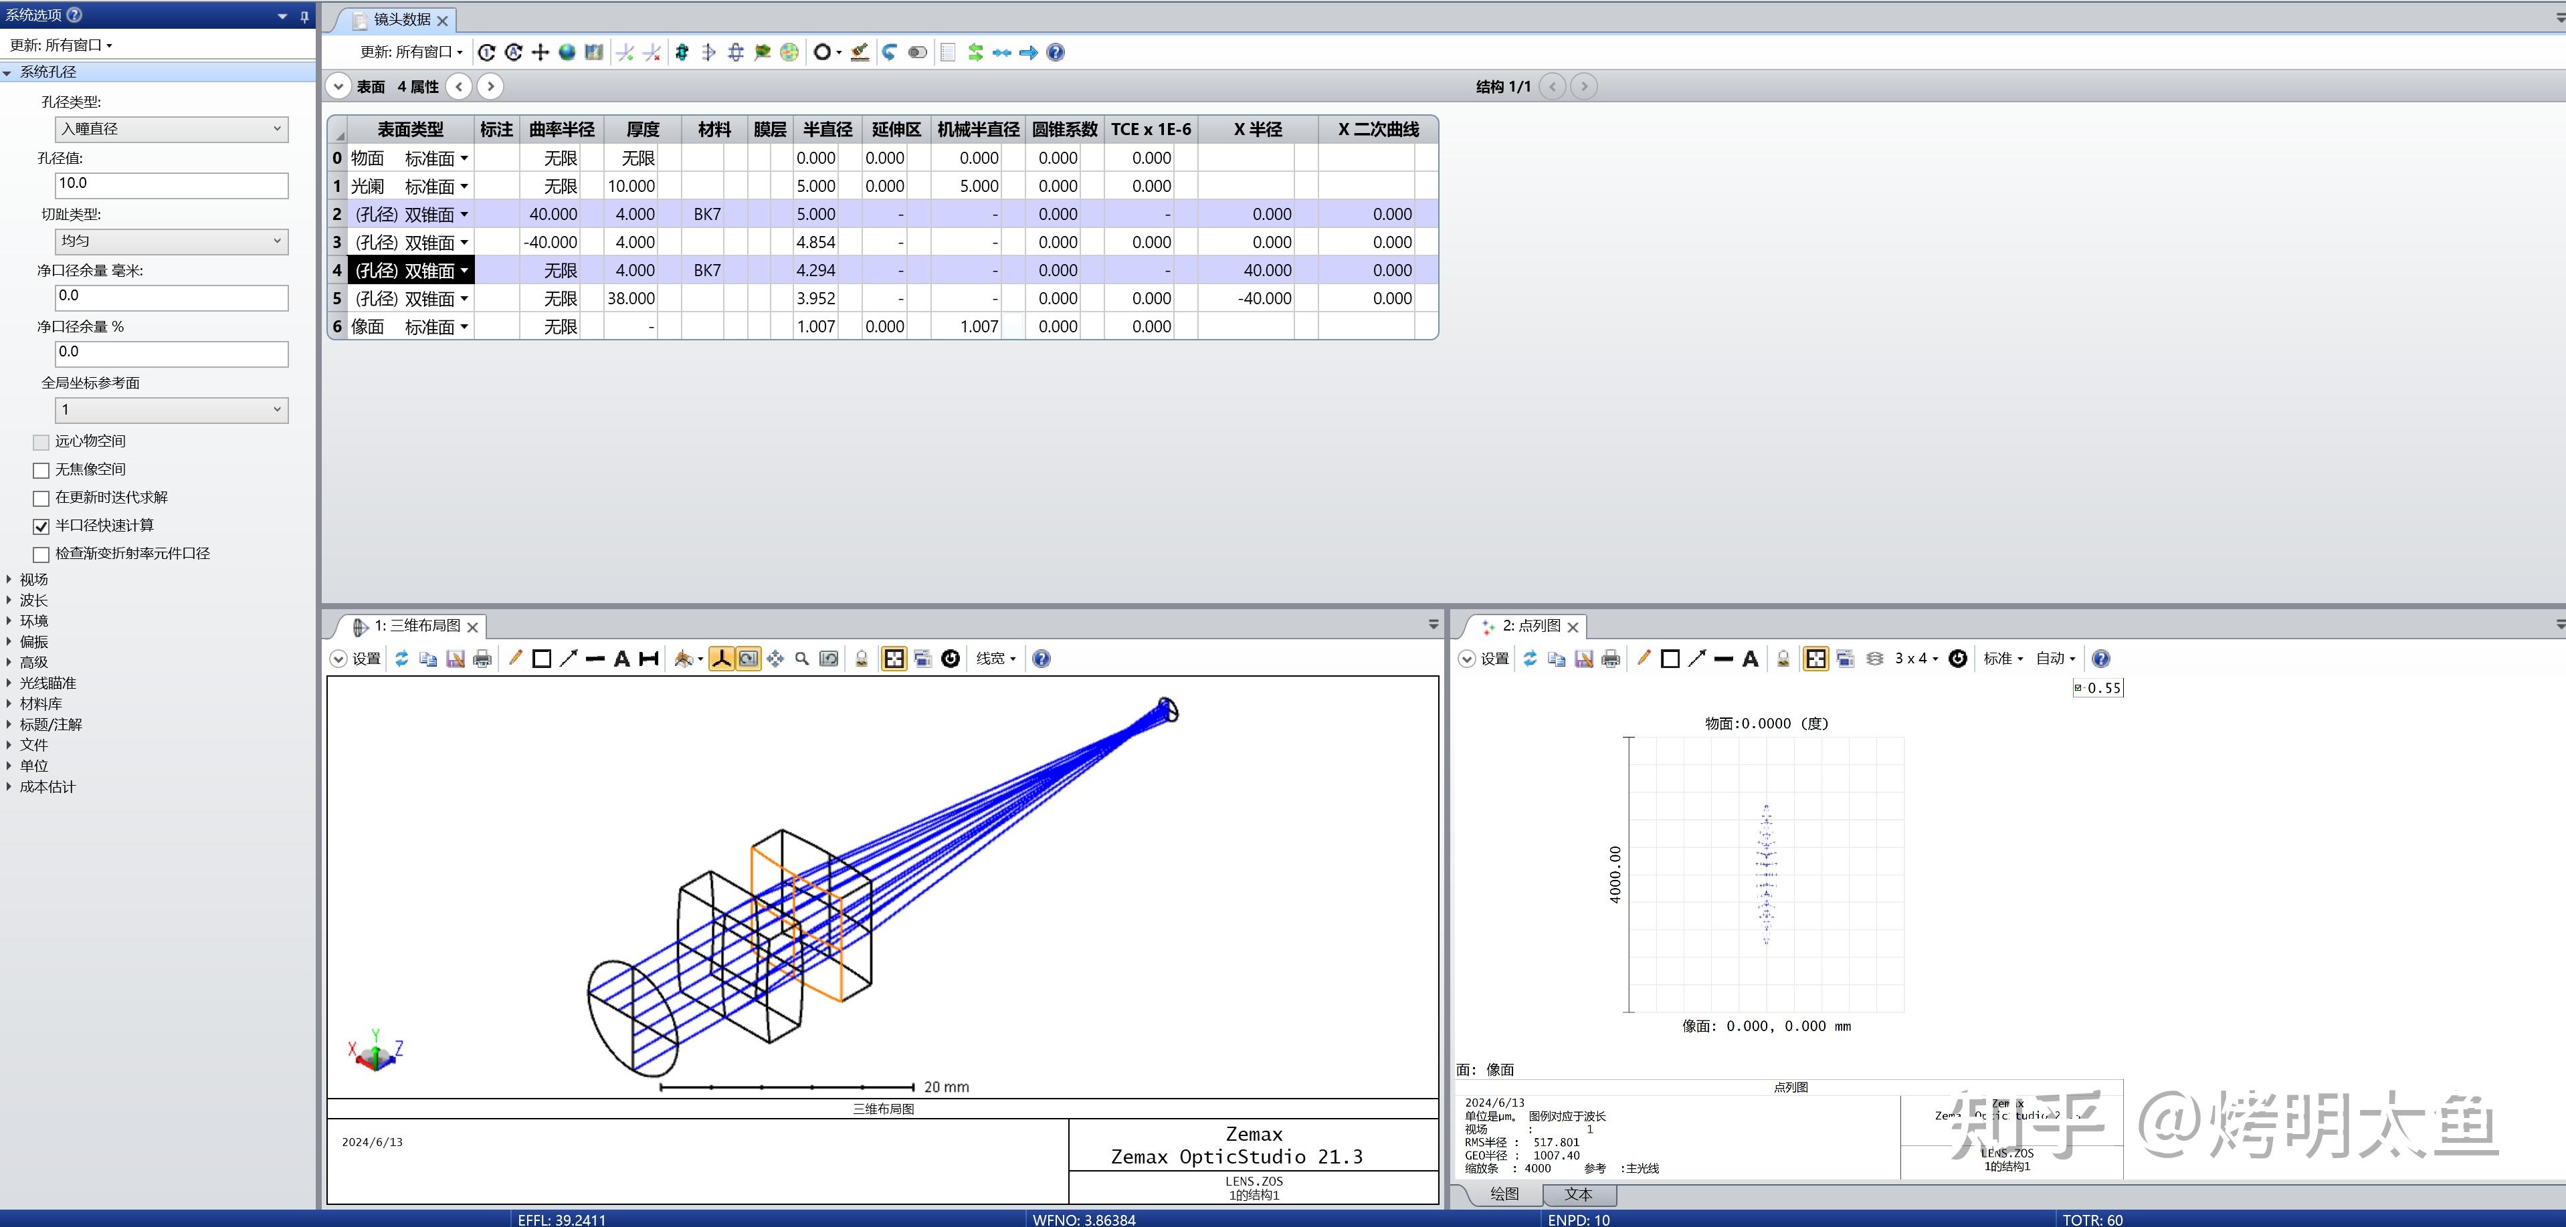Click the globe icon in lens data toolbar
Screen dimensions: 2566x1227
pos(567,53)
